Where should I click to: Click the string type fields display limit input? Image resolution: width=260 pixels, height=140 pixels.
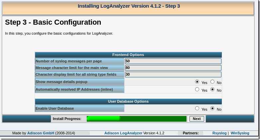(173, 74)
